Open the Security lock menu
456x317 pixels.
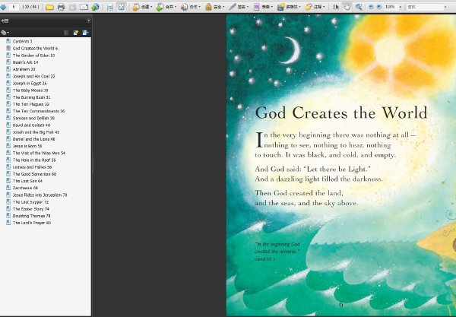[x=214, y=7]
